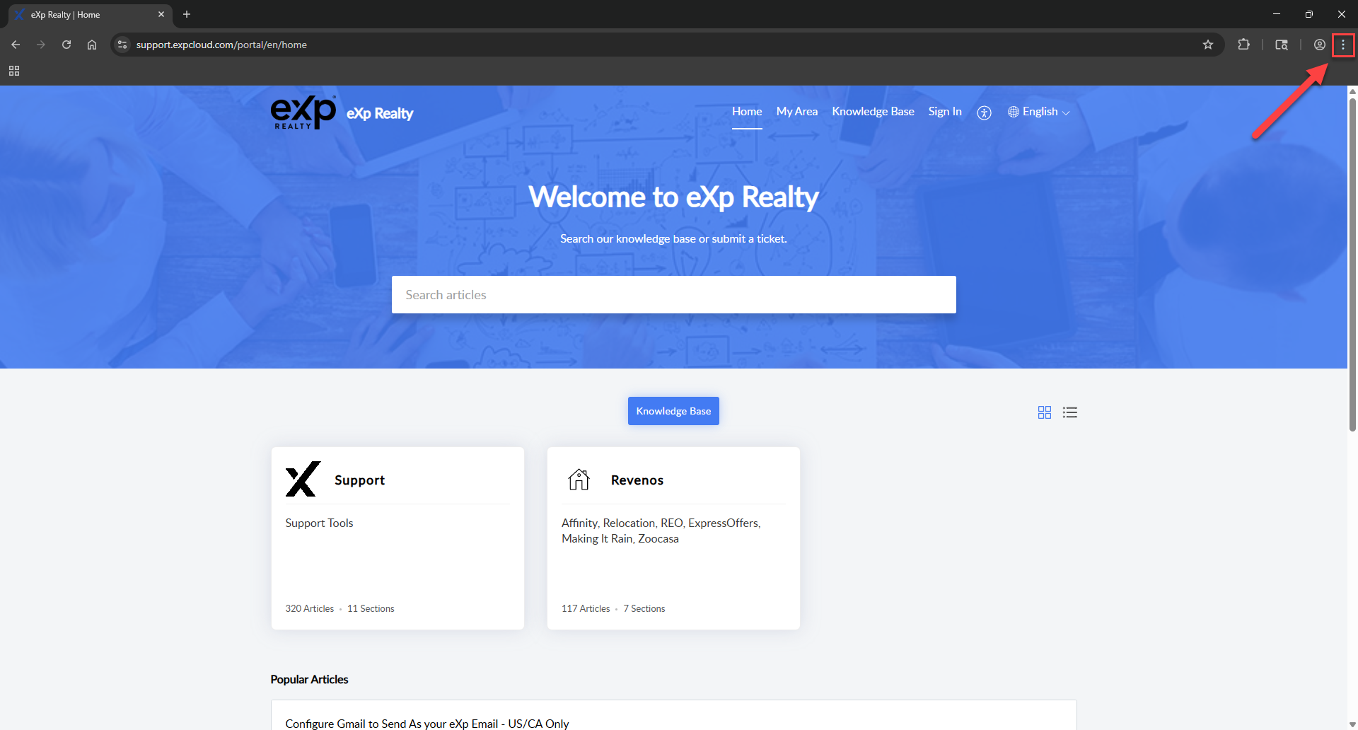Open Chrome's three-dot menu
Image resolution: width=1358 pixels, height=730 pixels.
click(1342, 45)
